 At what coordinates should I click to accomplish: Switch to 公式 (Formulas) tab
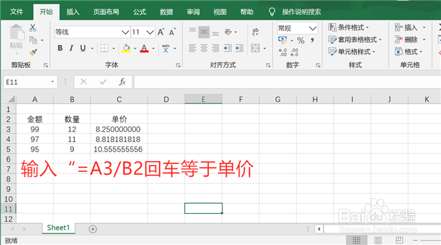pyautogui.click(x=140, y=12)
